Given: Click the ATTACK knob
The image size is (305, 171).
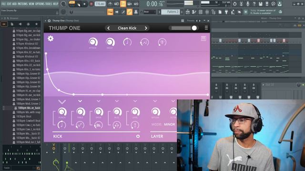Looking at the screenshot, I should [93, 42].
